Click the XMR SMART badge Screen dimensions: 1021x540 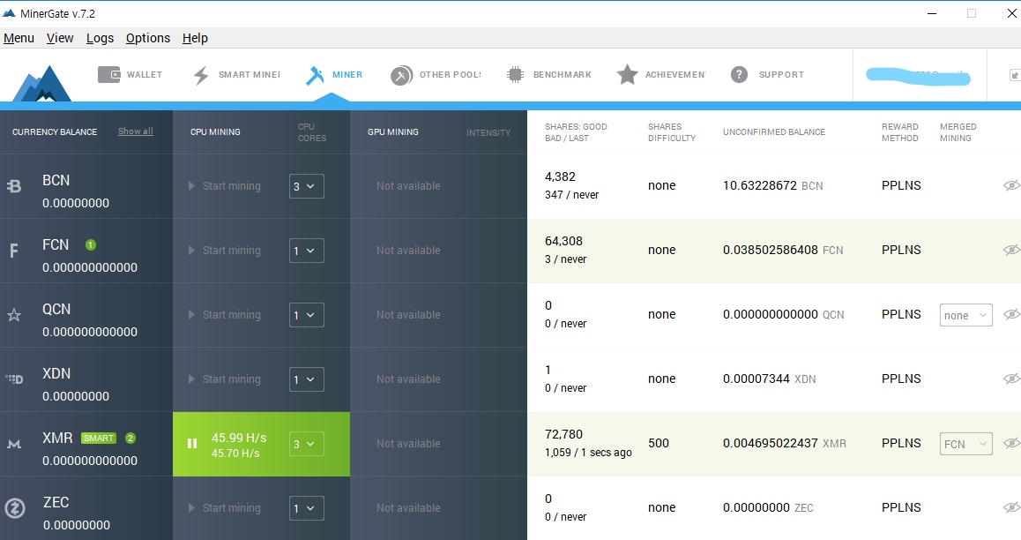99,439
